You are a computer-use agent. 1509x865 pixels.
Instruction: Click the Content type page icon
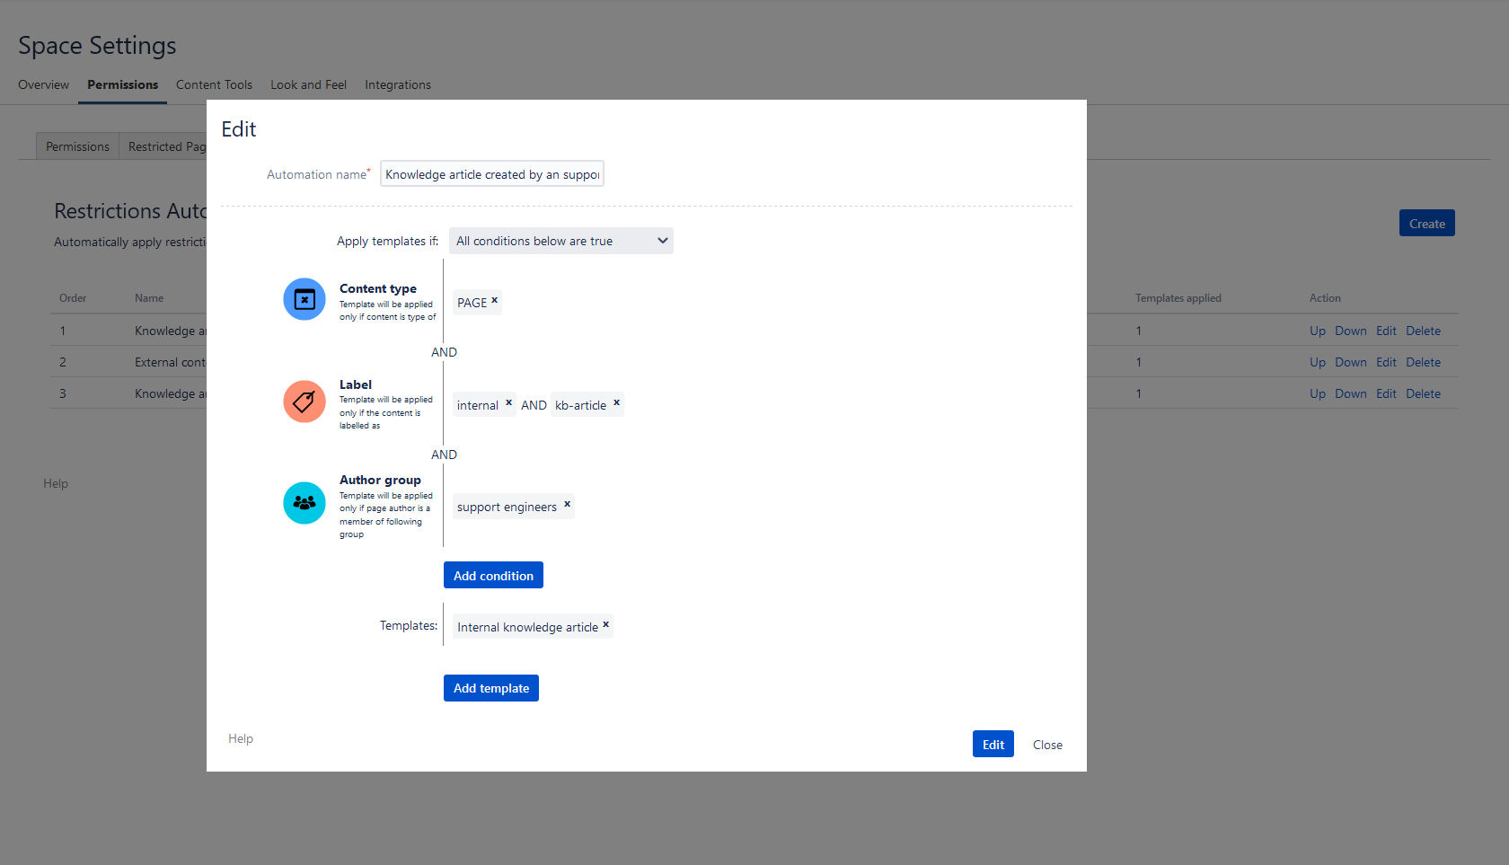pyautogui.click(x=304, y=299)
